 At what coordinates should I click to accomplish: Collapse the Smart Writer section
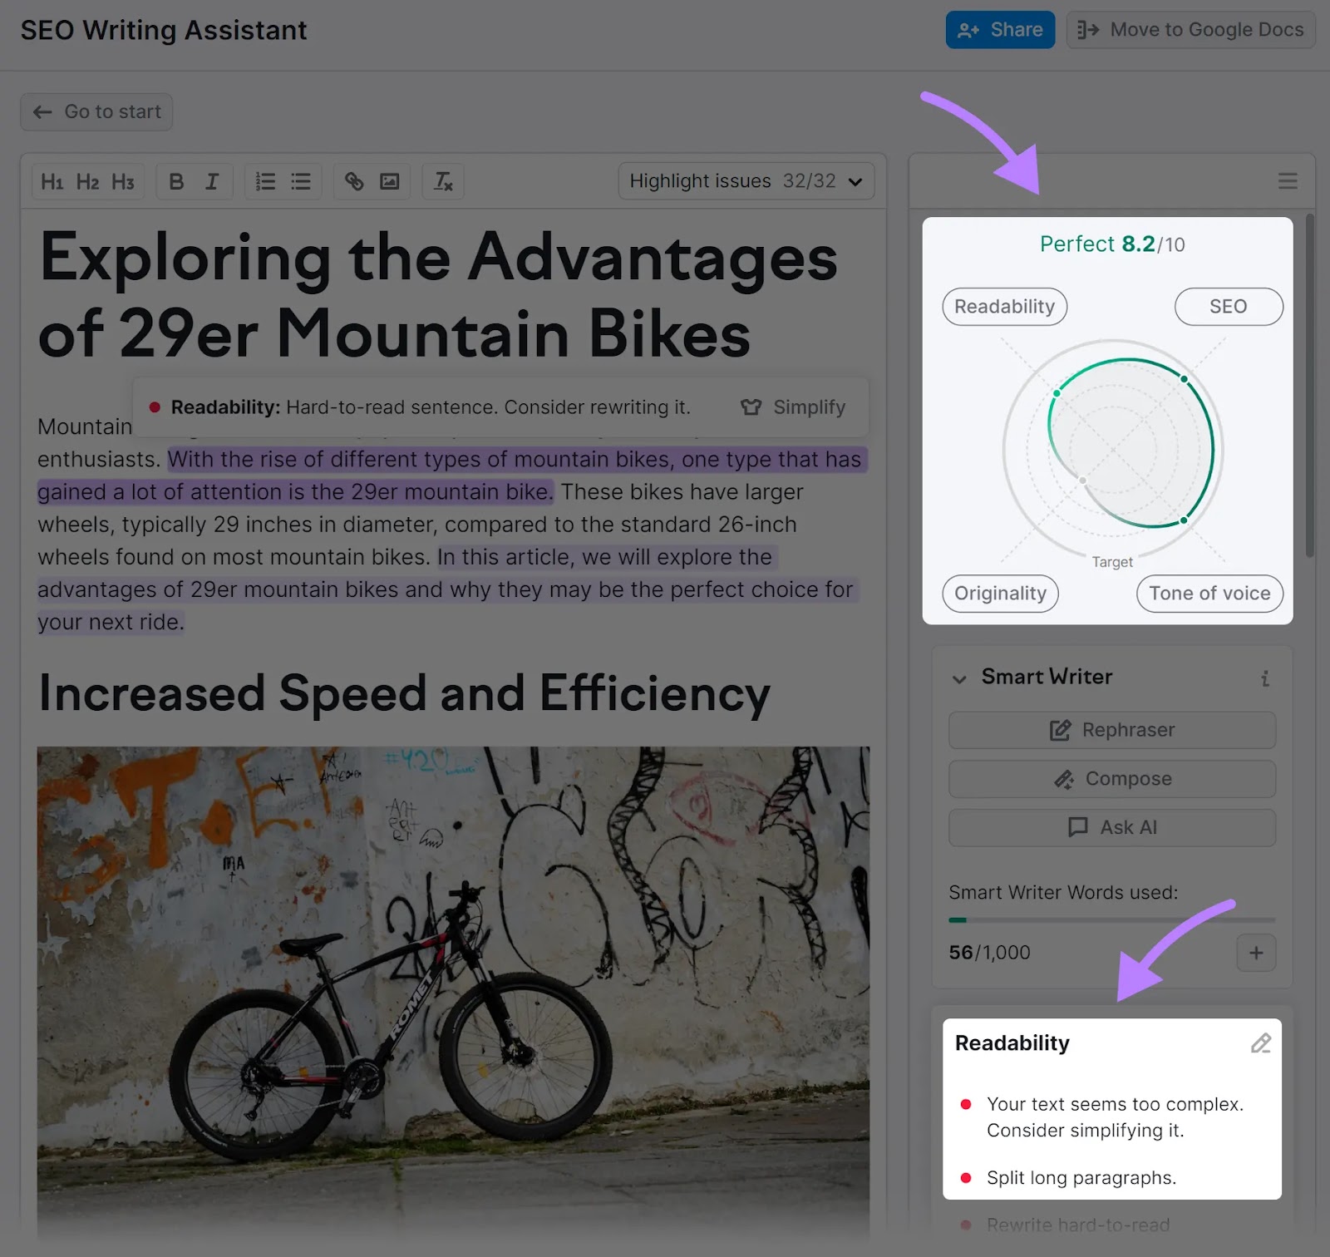click(960, 678)
